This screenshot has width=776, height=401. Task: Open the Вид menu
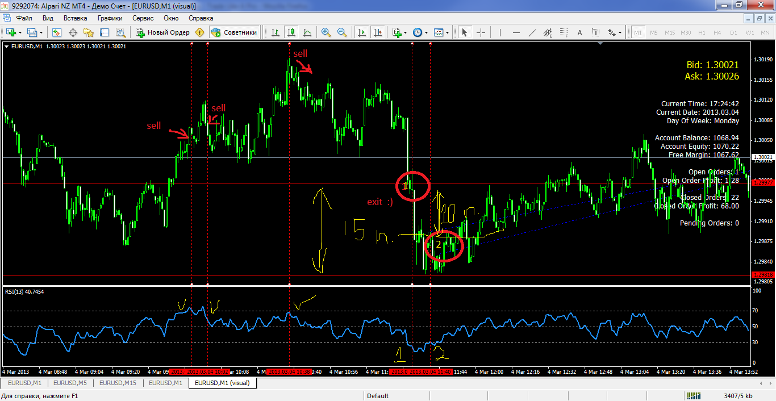pyautogui.click(x=48, y=18)
